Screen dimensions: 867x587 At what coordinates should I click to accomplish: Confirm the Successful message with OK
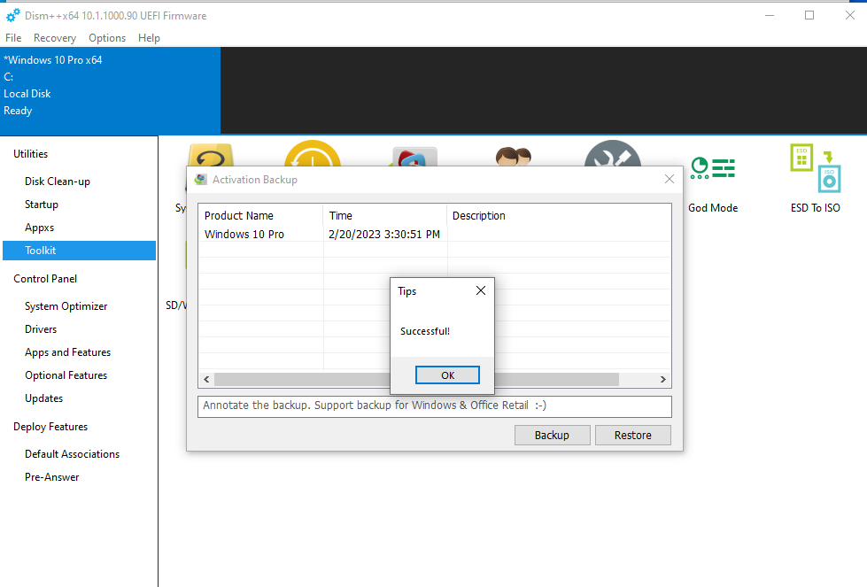click(x=447, y=375)
